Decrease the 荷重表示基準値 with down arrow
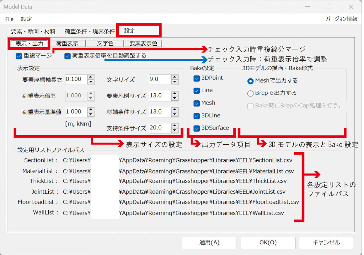The height and width of the screenshot is (255, 364). pyautogui.click(x=91, y=114)
